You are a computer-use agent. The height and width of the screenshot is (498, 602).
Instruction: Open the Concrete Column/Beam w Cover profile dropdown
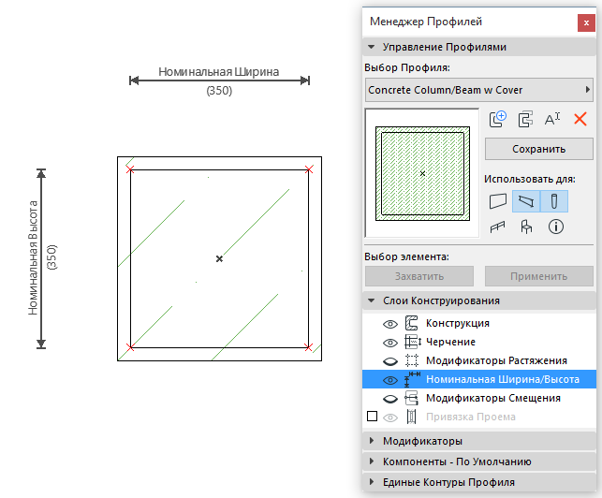[478, 90]
